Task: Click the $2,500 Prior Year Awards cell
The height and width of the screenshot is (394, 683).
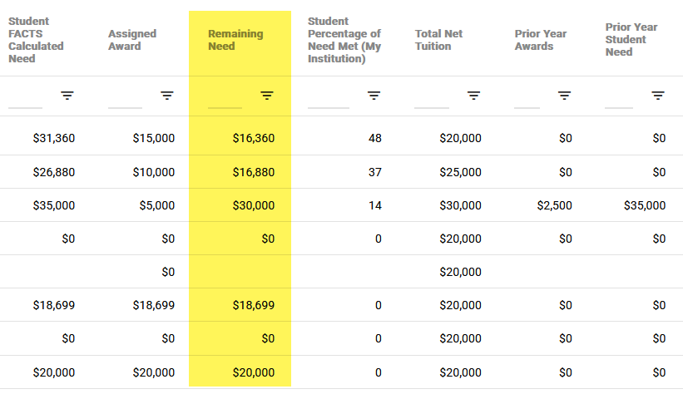Action: click(552, 205)
